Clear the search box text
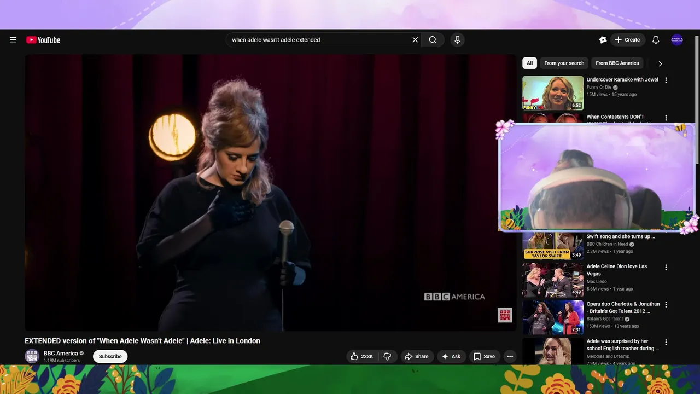The image size is (700, 394). tap(415, 40)
